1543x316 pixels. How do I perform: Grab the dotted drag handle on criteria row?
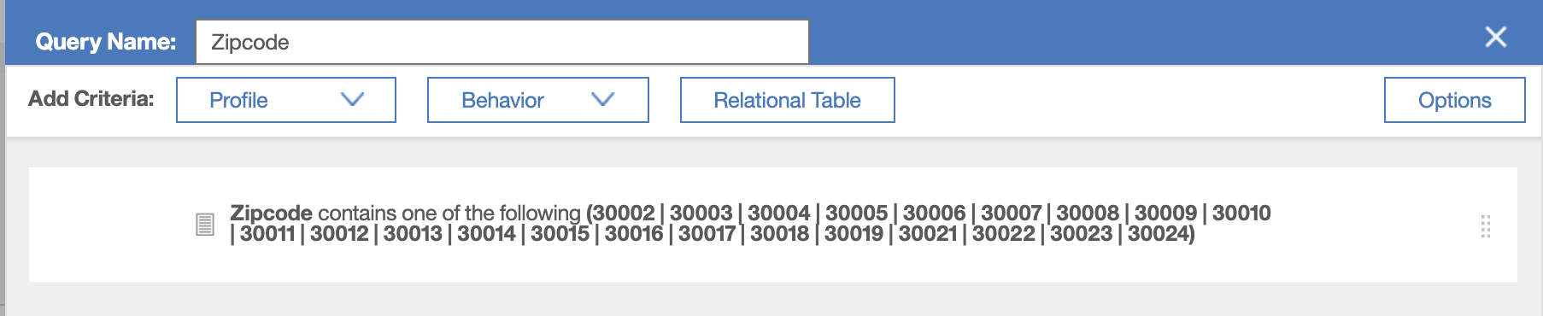tap(1486, 226)
